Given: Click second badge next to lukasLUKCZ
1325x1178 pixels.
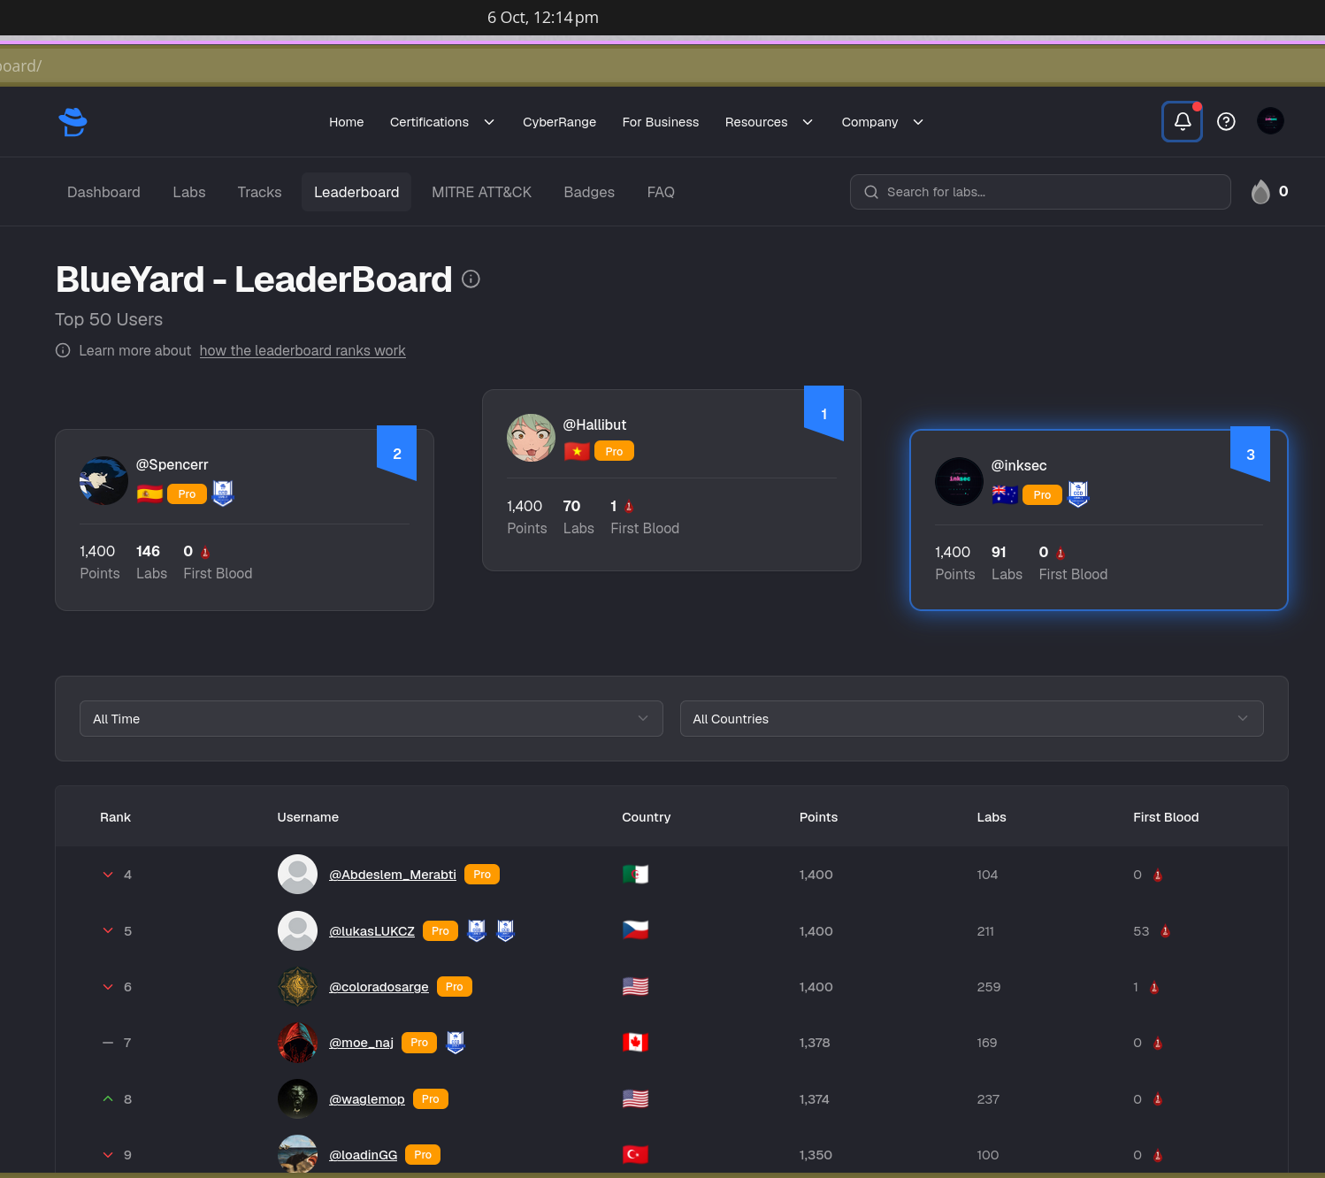Looking at the screenshot, I should pyautogui.click(x=506, y=930).
